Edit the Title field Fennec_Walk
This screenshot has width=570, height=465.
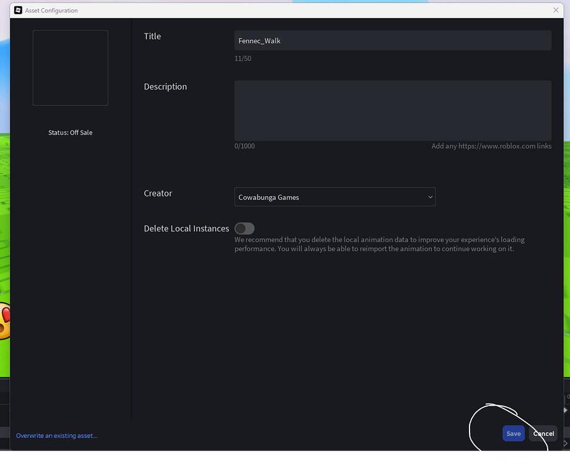[x=393, y=40]
